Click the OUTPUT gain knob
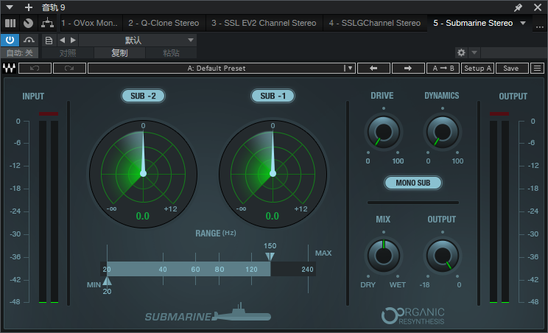The width and height of the screenshot is (548, 333). 443,256
